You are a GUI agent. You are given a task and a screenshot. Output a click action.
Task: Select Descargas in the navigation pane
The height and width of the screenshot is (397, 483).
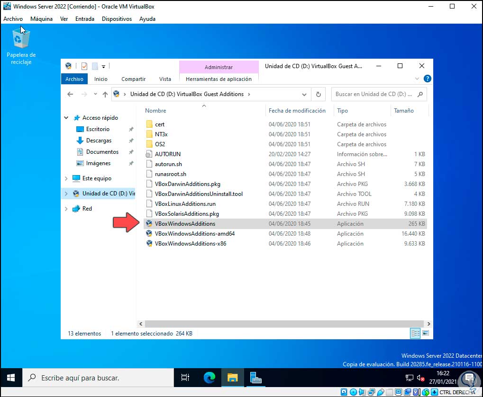[99, 141]
